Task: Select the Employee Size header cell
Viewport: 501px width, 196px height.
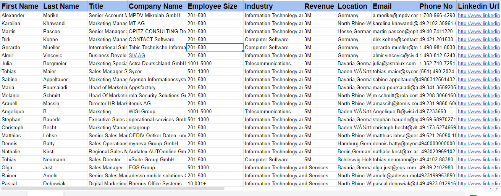Action: pos(215,6)
